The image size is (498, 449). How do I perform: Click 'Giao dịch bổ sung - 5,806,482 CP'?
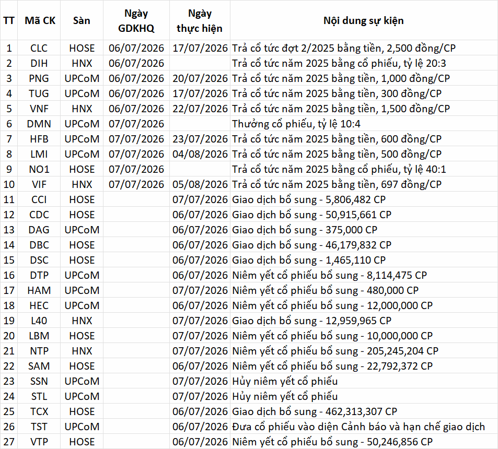point(309,199)
